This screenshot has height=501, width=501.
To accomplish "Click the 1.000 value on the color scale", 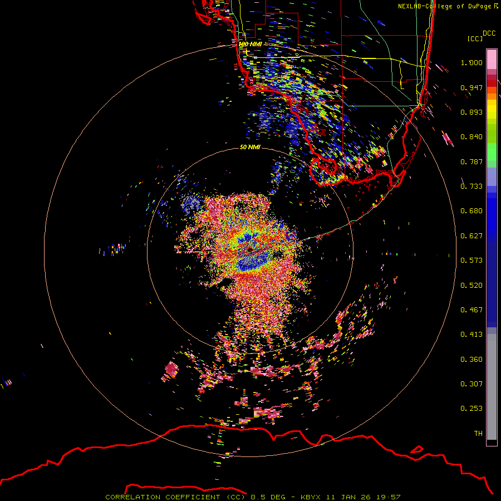I will click(x=471, y=62).
